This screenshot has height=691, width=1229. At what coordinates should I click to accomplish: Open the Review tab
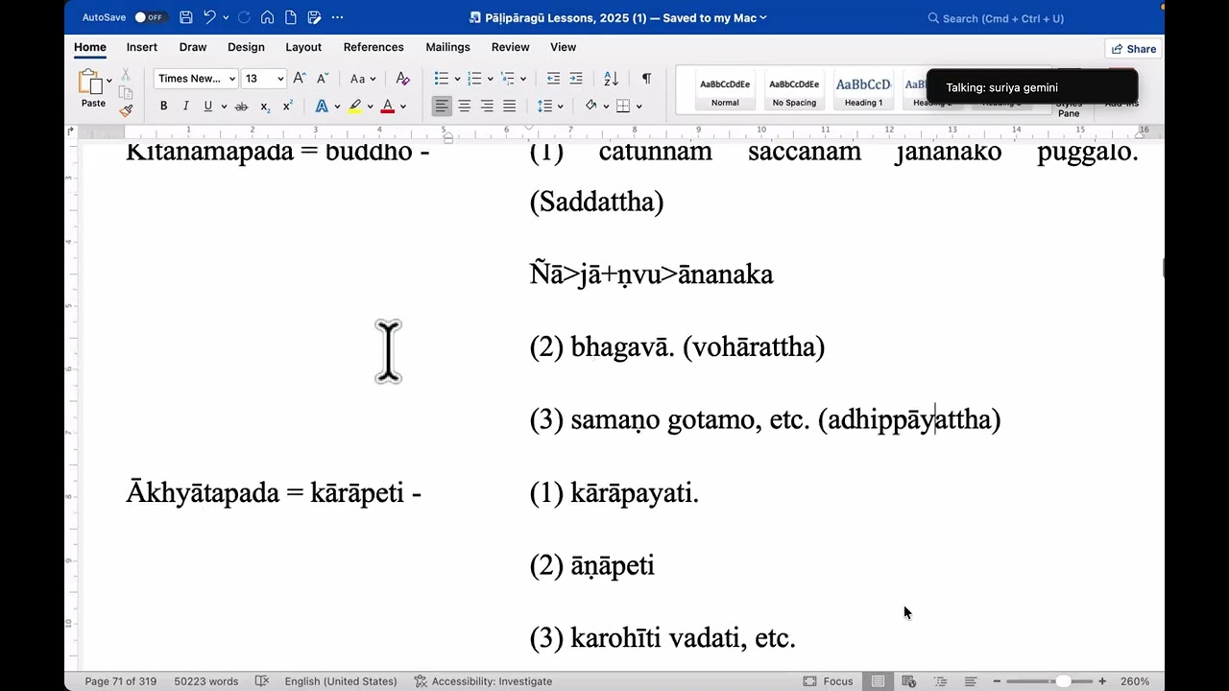pos(511,47)
